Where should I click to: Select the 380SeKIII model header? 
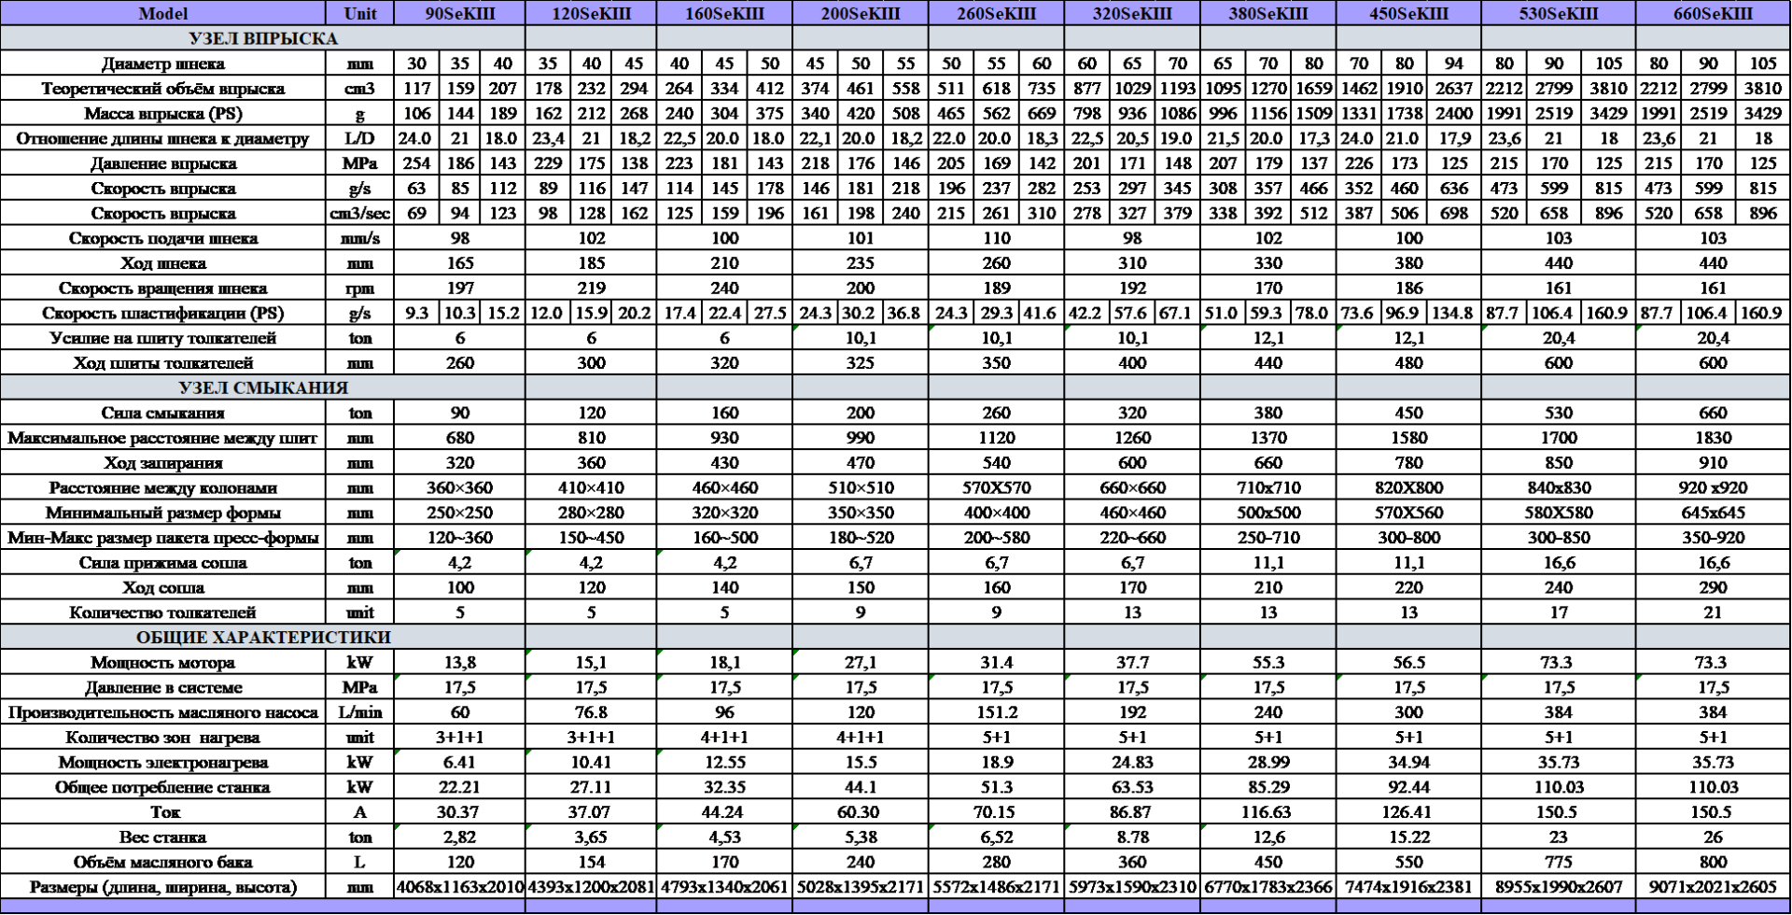point(1267,13)
